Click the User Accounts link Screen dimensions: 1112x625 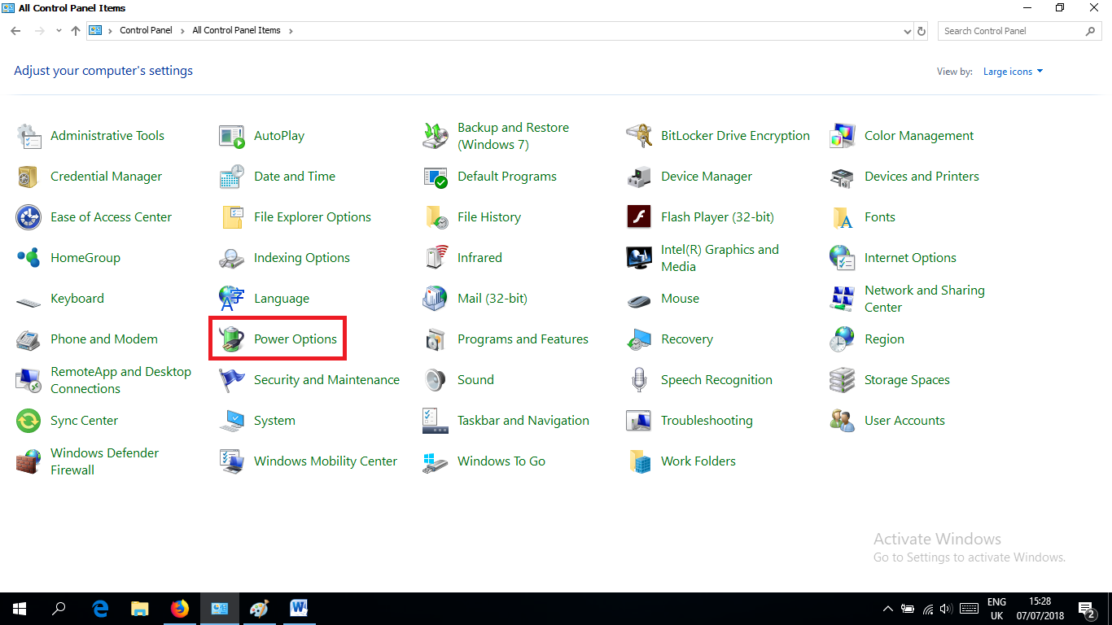pos(904,421)
